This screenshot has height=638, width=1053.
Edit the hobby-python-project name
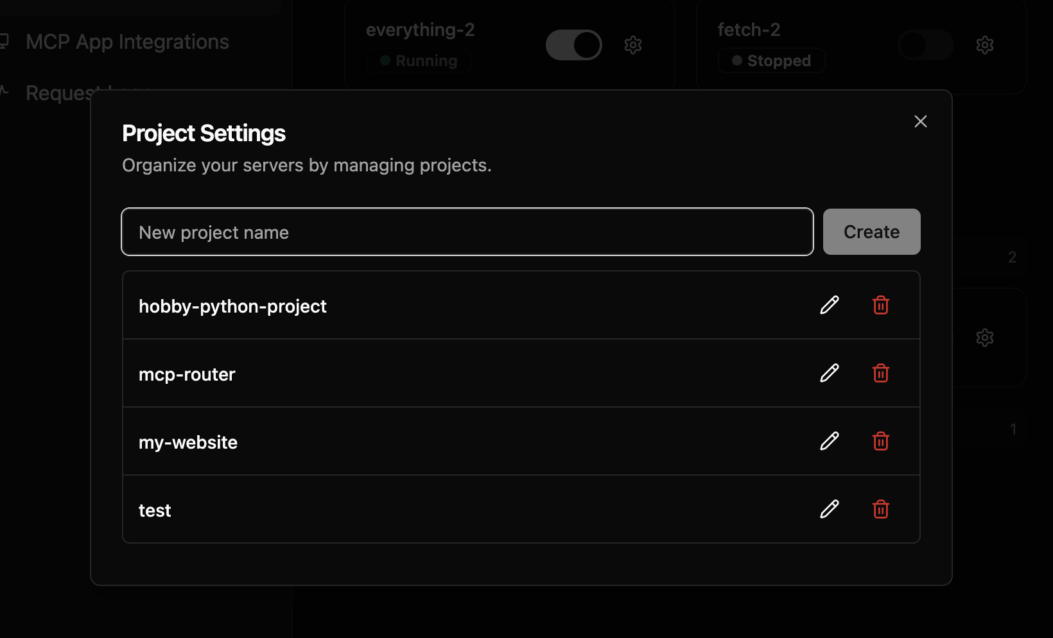(829, 305)
